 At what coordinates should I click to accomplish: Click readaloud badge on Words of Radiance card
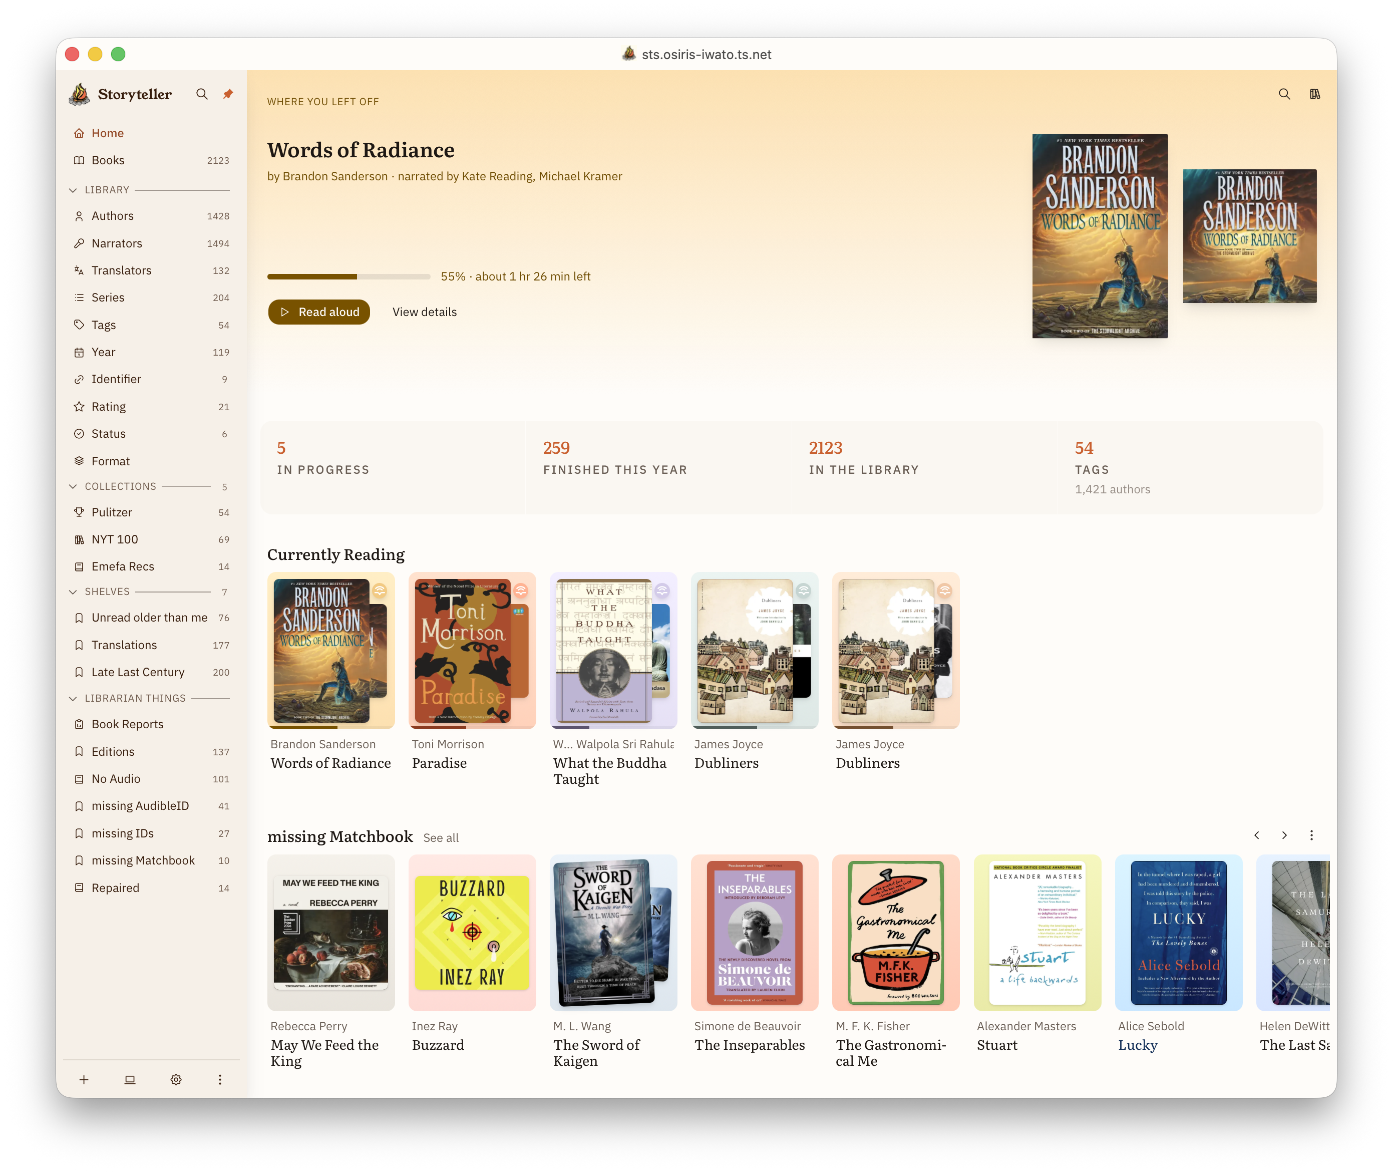(380, 590)
